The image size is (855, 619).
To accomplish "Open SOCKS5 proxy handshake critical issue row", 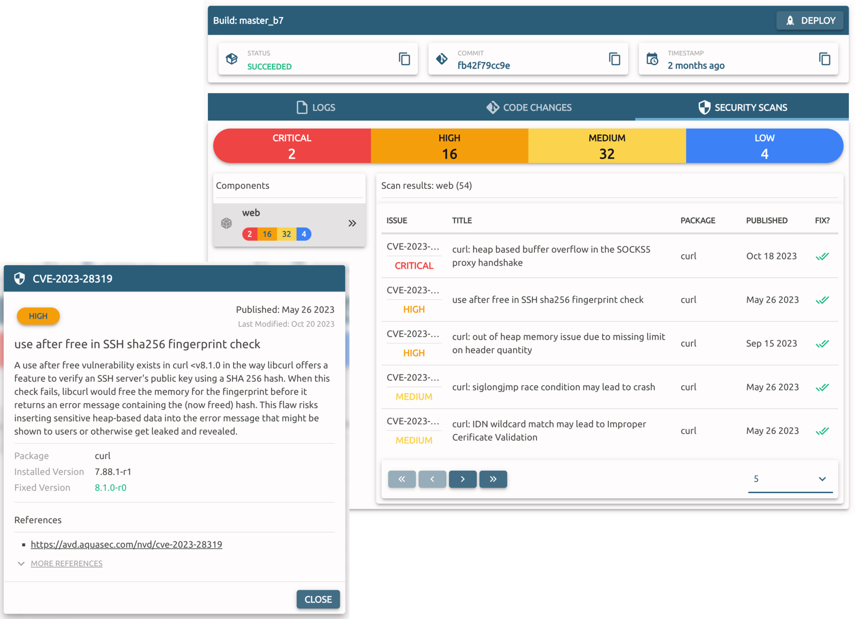I will pyautogui.click(x=609, y=256).
